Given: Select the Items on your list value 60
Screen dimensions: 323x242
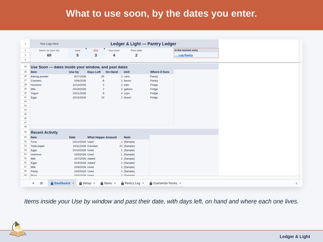Looking at the screenshot, I should coord(49,55).
